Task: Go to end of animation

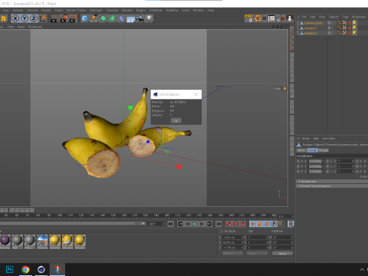Action: point(219,224)
